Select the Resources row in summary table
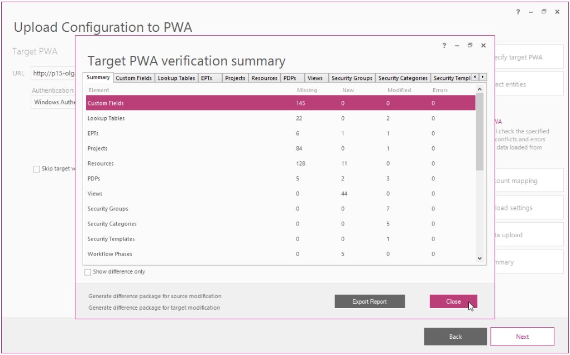The width and height of the screenshot is (570, 355). (x=281, y=164)
